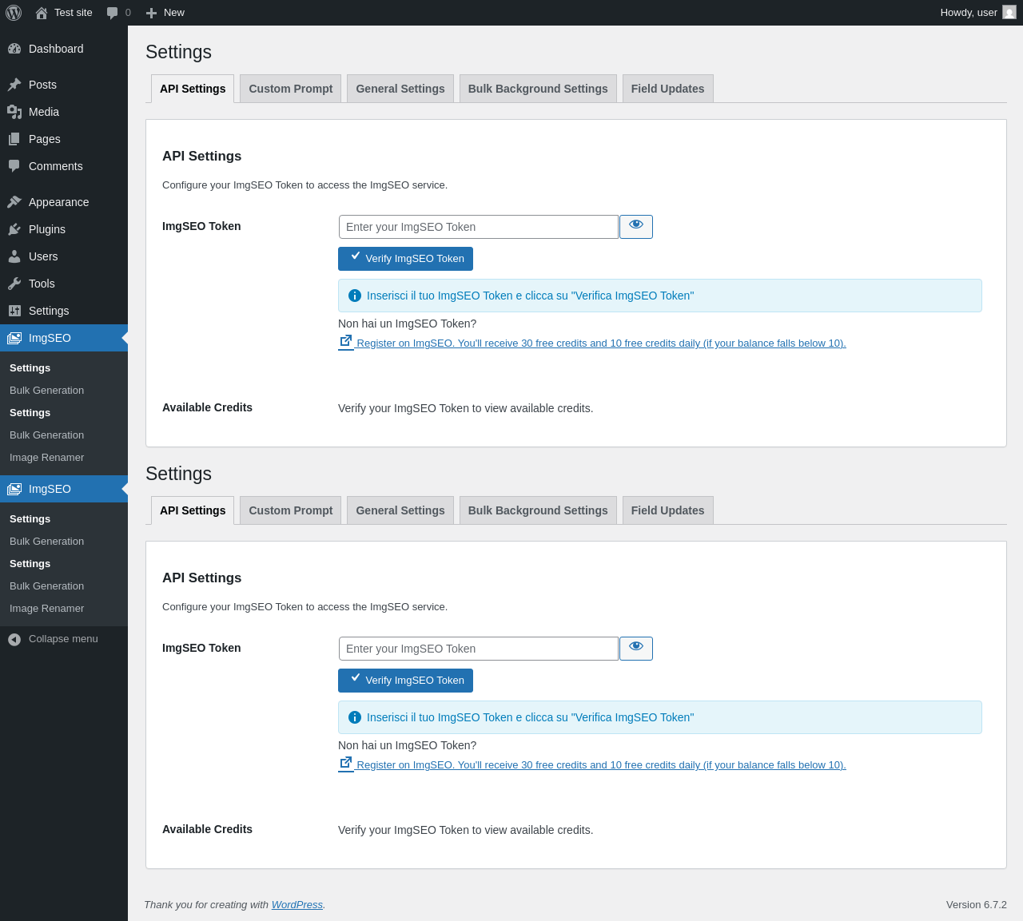The image size is (1023, 921).
Task: Open Image Renamer under the upper ImgSEO menu
Action: click(47, 458)
